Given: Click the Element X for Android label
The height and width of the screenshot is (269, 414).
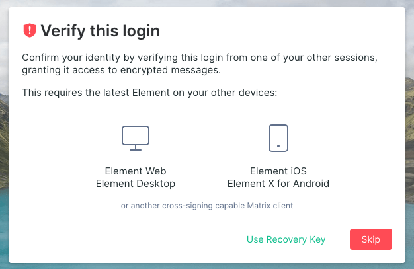Looking at the screenshot, I should pyautogui.click(x=278, y=184).
